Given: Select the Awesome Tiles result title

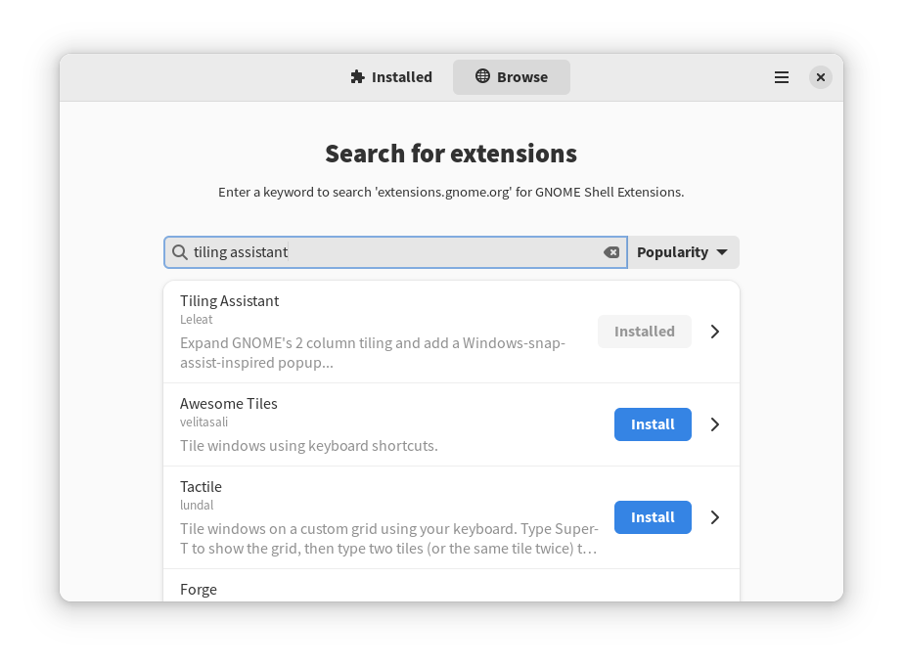Looking at the screenshot, I should tap(229, 404).
